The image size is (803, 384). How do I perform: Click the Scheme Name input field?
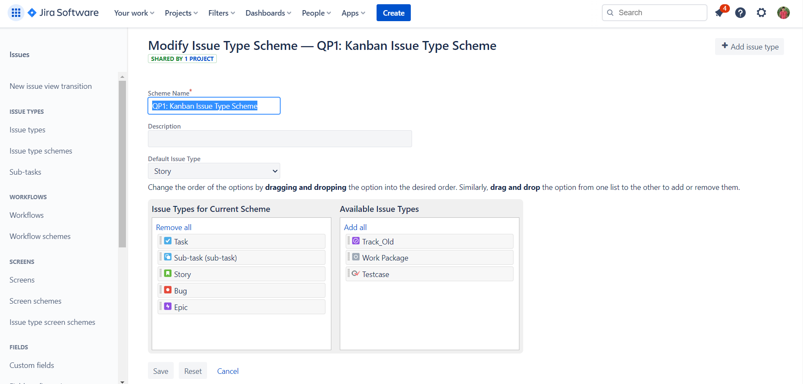214,106
